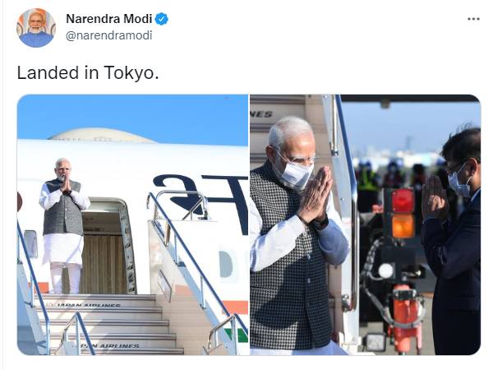
Task: Open Narendra Modi's profile avatar
Action: pyautogui.click(x=36, y=28)
